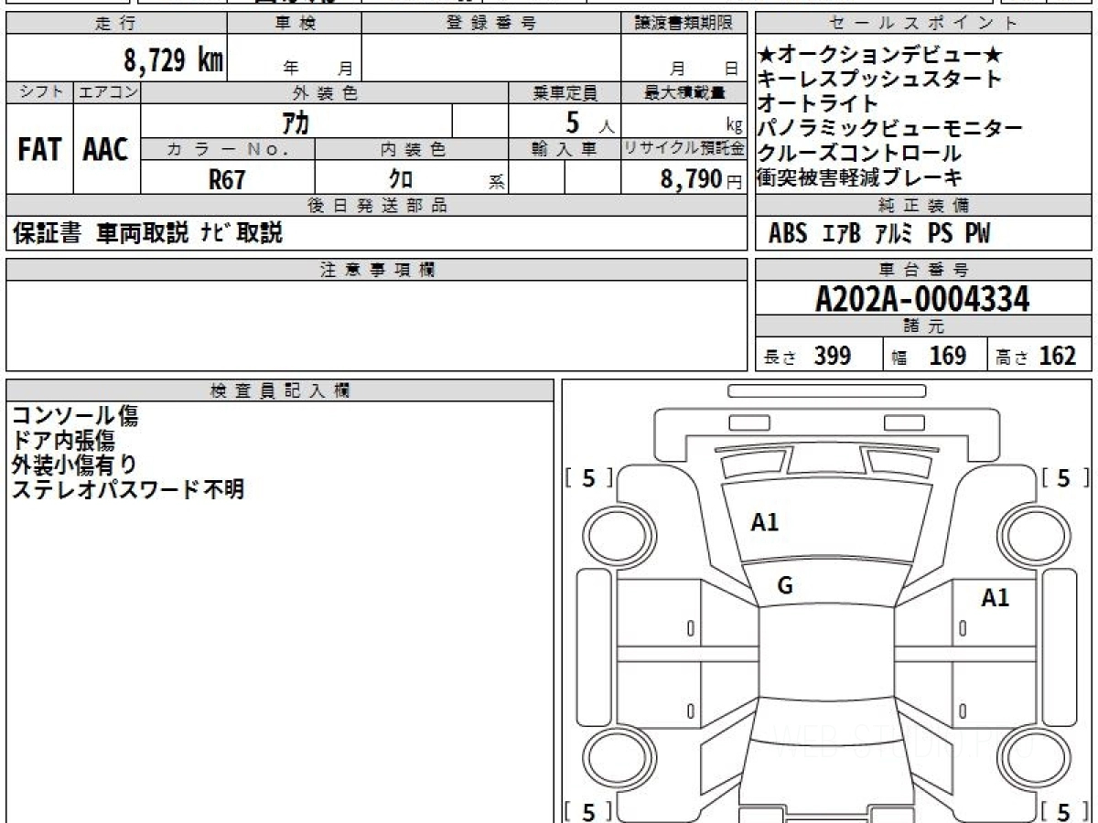Click the シフト label
Image resolution: width=1098 pixels, height=823 pixels.
click(39, 92)
